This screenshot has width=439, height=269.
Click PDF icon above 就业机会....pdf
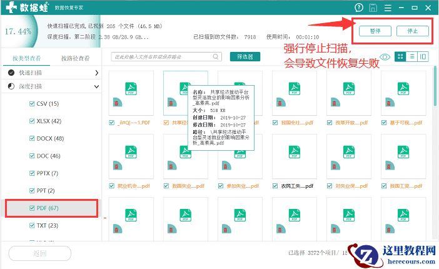click(131, 152)
